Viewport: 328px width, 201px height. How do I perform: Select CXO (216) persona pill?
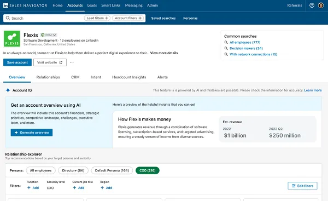pyautogui.click(x=148, y=170)
